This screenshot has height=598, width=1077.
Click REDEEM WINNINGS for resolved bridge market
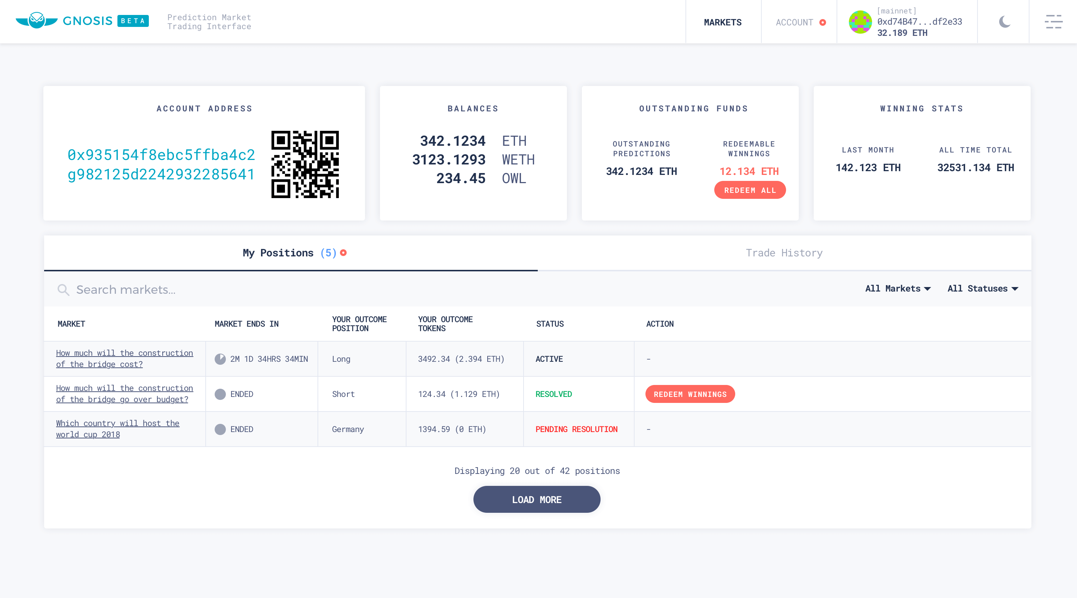coord(690,394)
